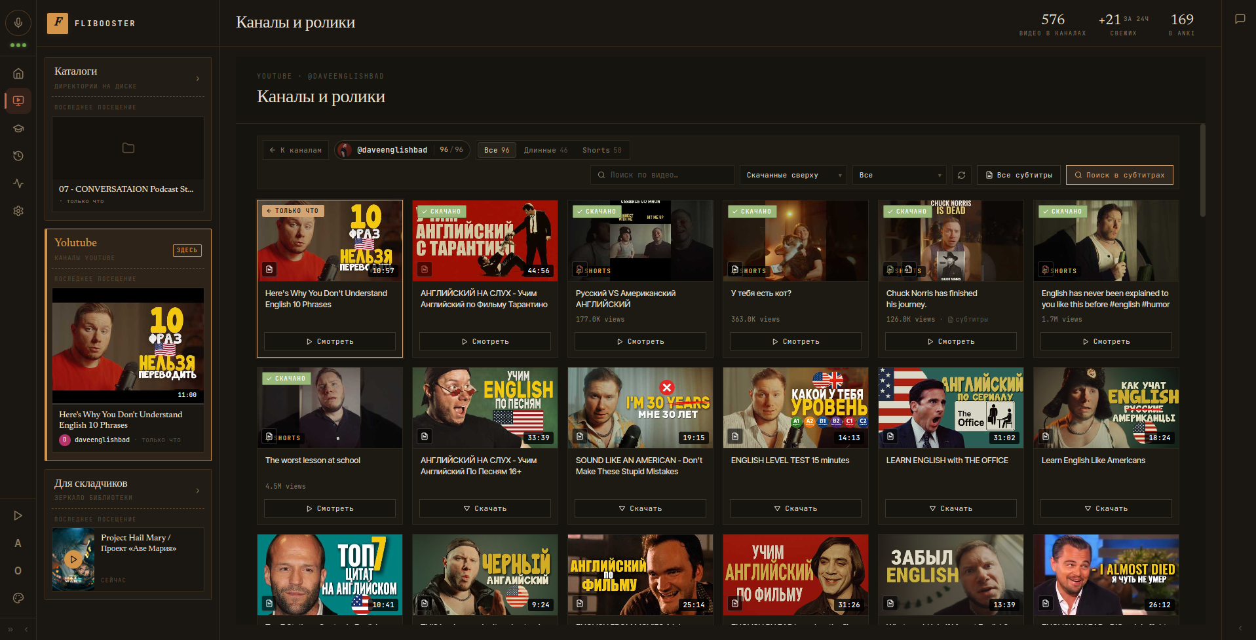
Task: Open the 'Забыл English' video thumbnail
Action: pyautogui.click(x=951, y=574)
